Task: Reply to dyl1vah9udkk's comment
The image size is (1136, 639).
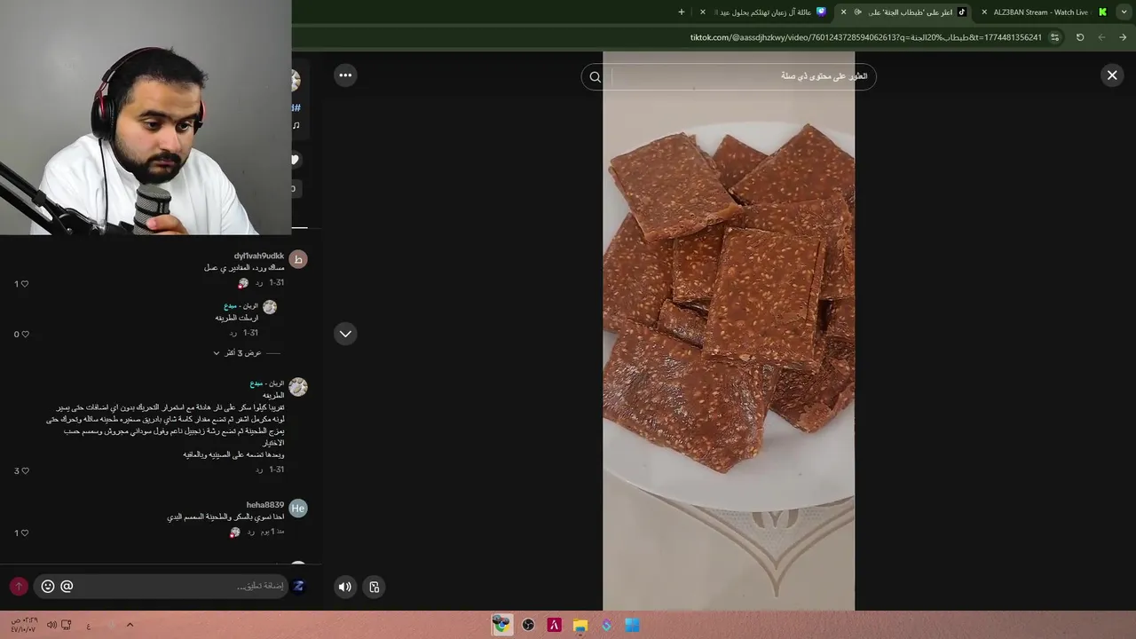Action: 259,283
